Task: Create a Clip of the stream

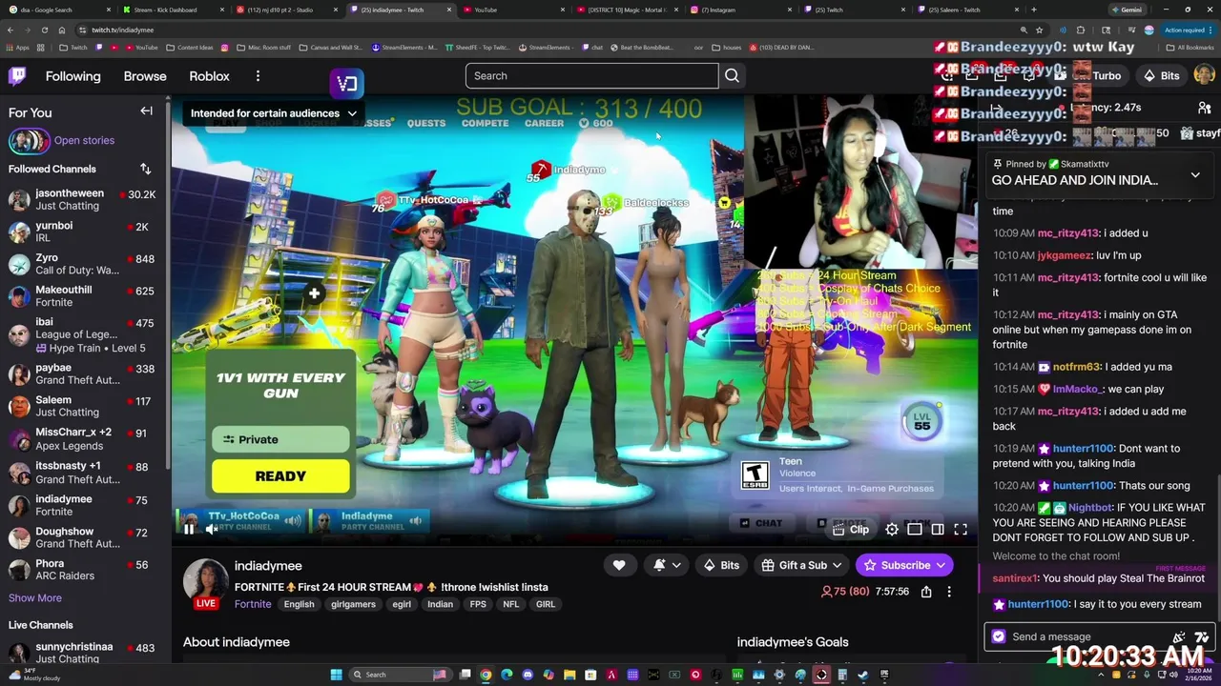Action: (x=850, y=530)
